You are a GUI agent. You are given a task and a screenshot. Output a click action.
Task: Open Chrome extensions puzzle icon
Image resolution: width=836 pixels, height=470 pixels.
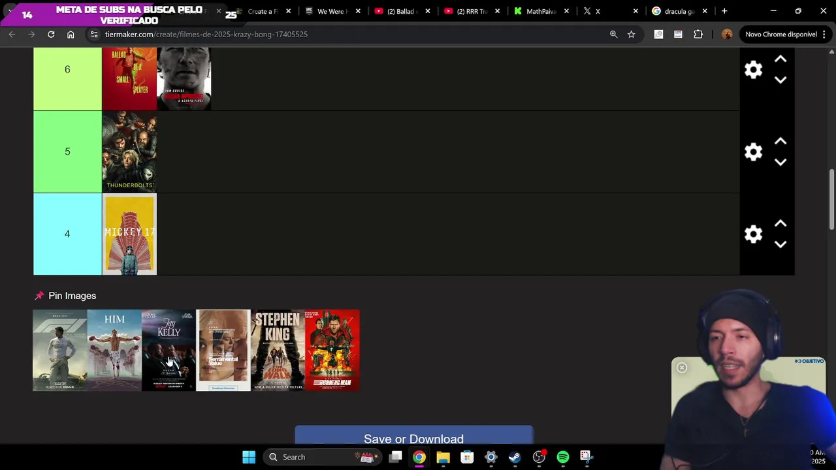pos(698,34)
